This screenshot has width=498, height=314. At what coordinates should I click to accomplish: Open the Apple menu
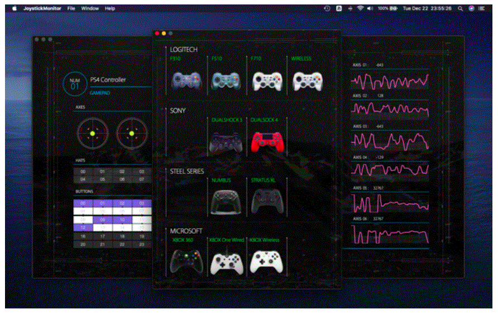coord(15,8)
